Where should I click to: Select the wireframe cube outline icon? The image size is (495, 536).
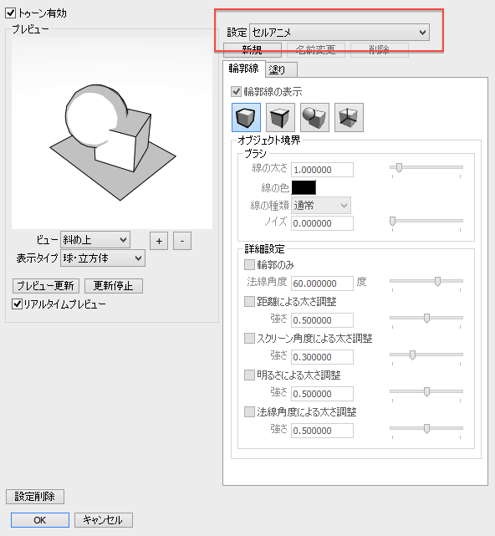pyautogui.click(x=349, y=117)
